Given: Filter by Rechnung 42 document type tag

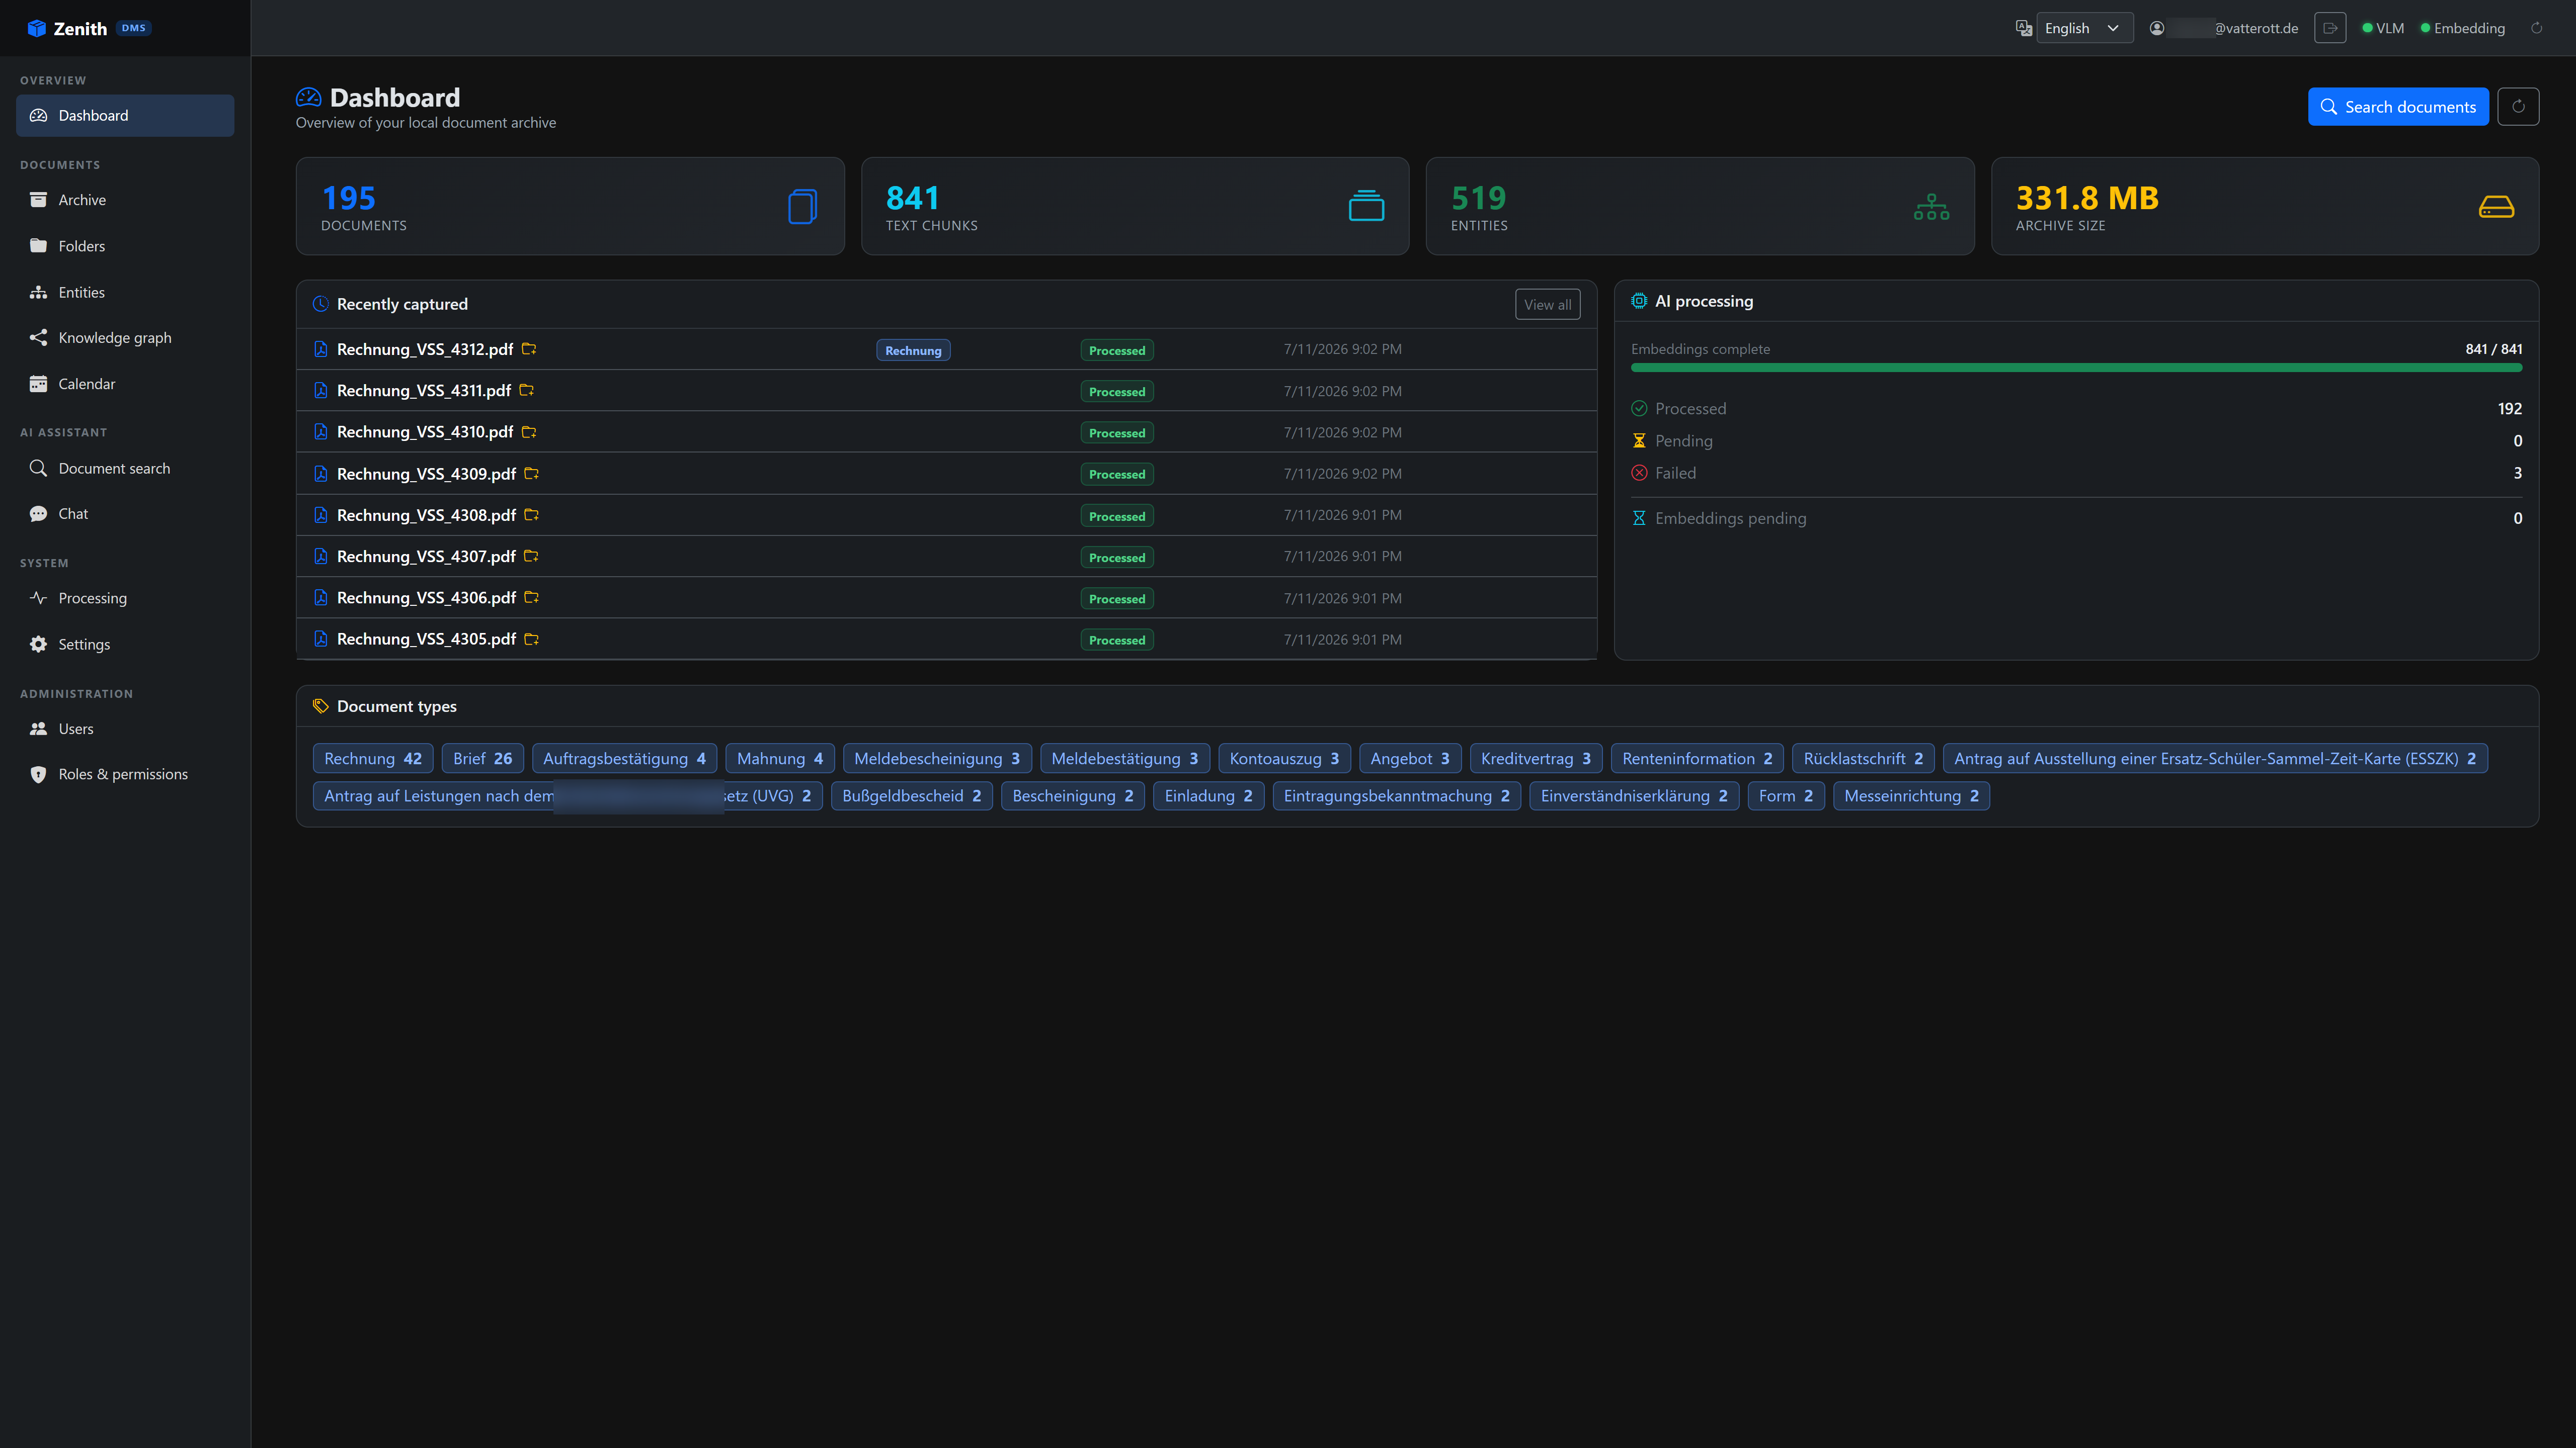Looking at the screenshot, I should point(373,759).
